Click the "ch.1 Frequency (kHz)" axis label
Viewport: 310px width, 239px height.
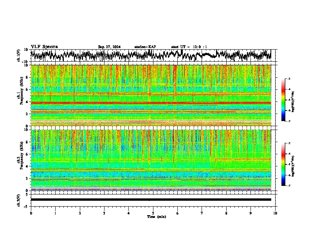[20, 91]
